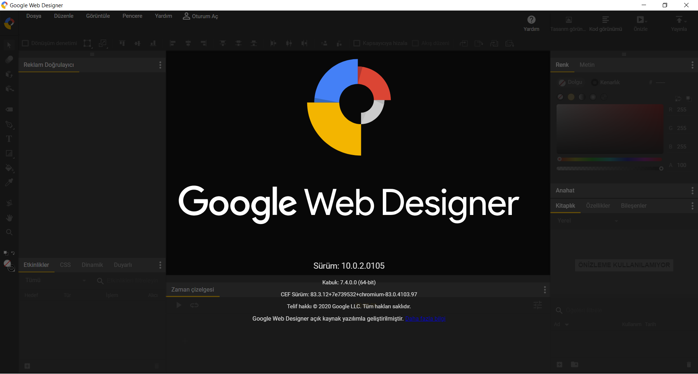Choose the radial gradient fill type circle
698x374 pixels.
click(593, 97)
